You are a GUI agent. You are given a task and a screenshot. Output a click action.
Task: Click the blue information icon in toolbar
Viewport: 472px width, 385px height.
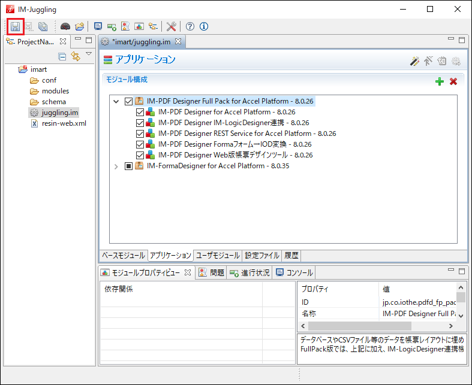(x=204, y=26)
